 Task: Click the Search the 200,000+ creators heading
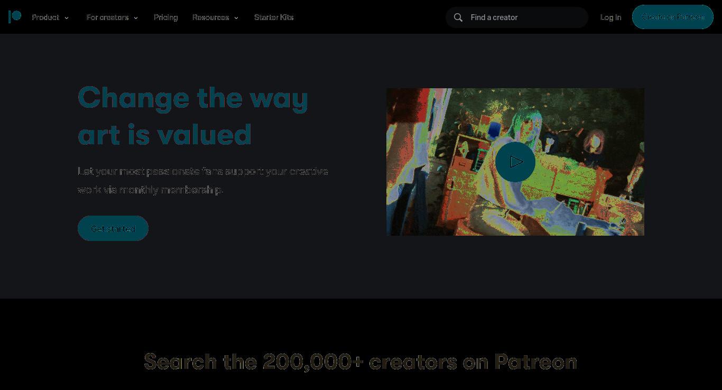360,362
